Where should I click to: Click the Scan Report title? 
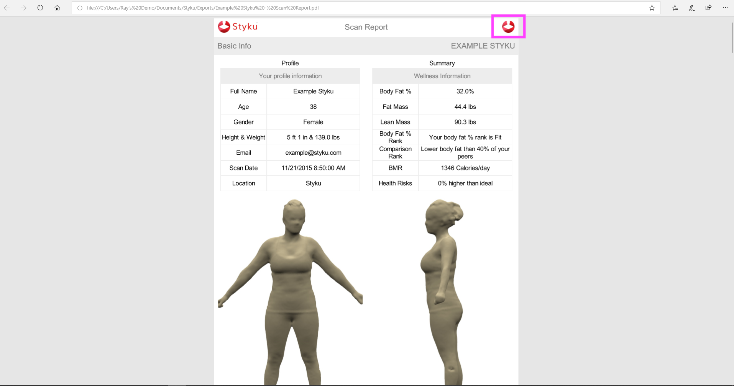366,27
